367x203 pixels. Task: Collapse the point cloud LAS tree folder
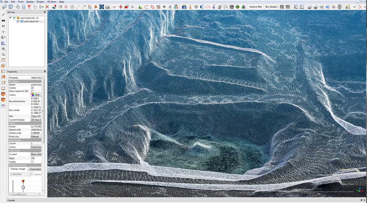click(11, 18)
